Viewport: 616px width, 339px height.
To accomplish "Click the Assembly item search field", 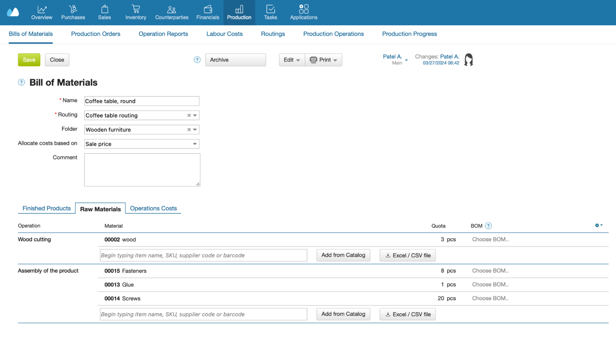I will tap(203, 314).
